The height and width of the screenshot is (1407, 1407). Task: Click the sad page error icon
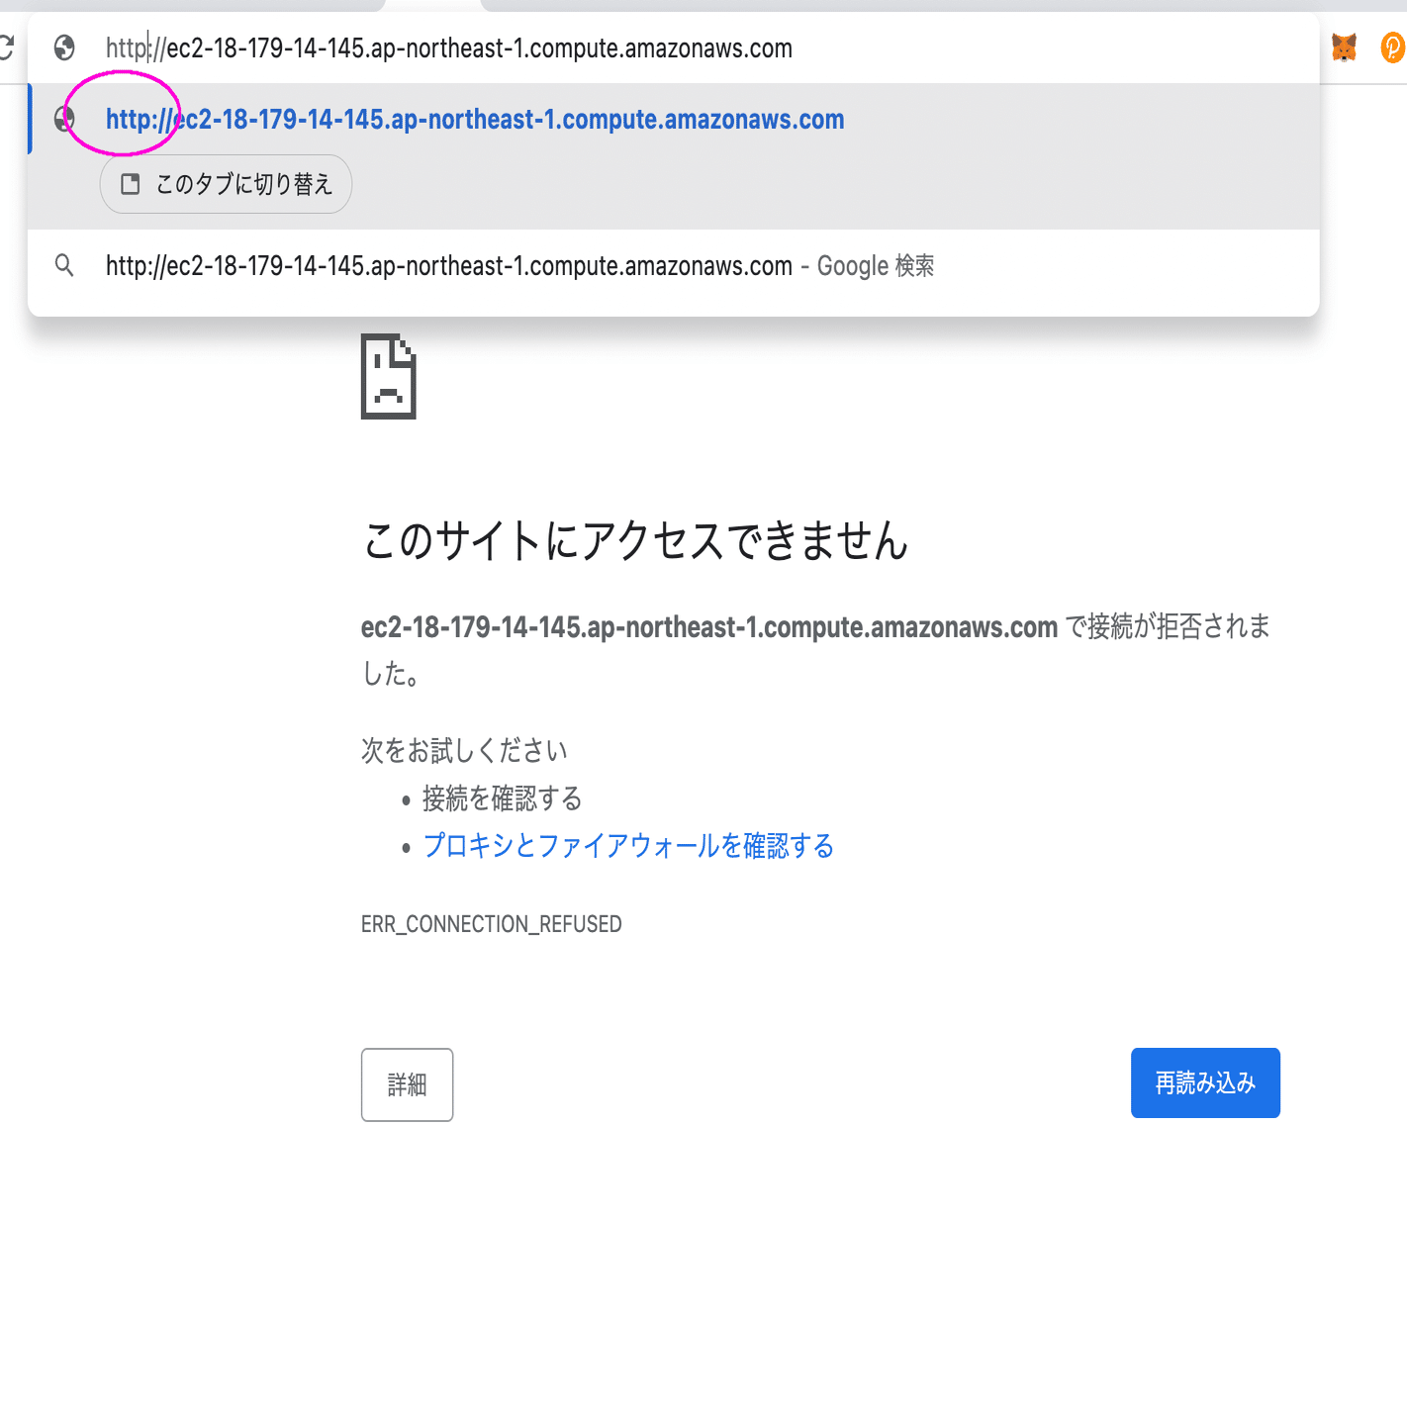pos(388,376)
